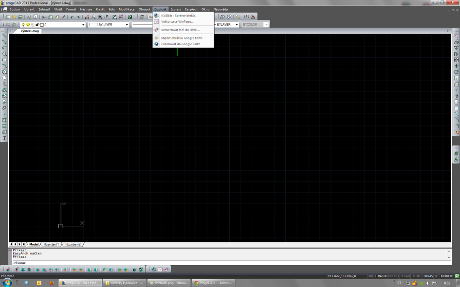This screenshot has width=460, height=287.
Task: Switch to the Rozvržení2 layout tab
Action: coord(73,244)
